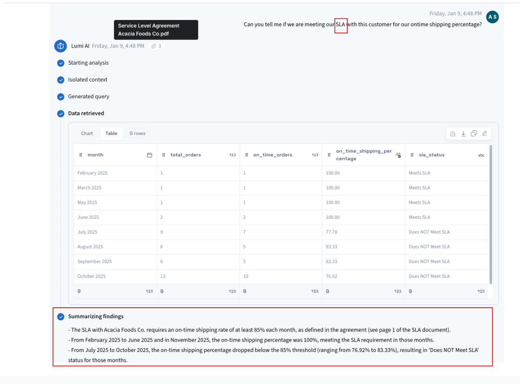Click the Isolated context checkmark
This screenshot has height=384, width=520.
60,80
